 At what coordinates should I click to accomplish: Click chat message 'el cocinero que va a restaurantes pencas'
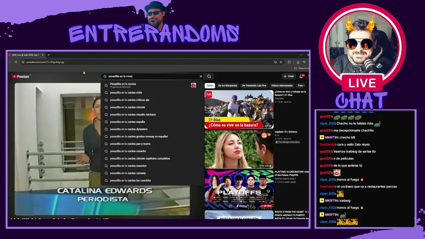click(x=367, y=187)
